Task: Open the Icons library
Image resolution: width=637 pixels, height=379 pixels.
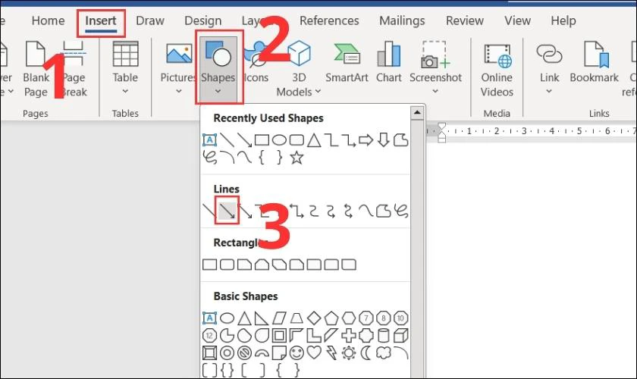Action: pos(256,61)
